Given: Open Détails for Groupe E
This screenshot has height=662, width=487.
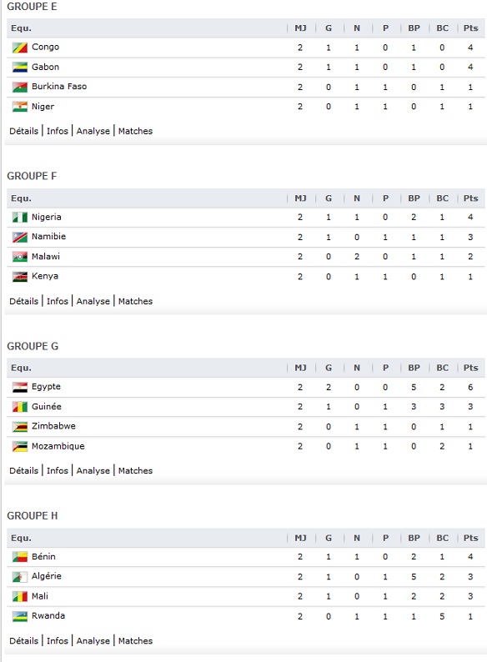Looking at the screenshot, I should pos(23,131).
